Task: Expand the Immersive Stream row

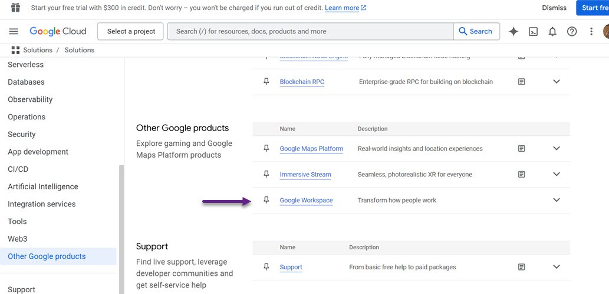Action: [556, 175]
